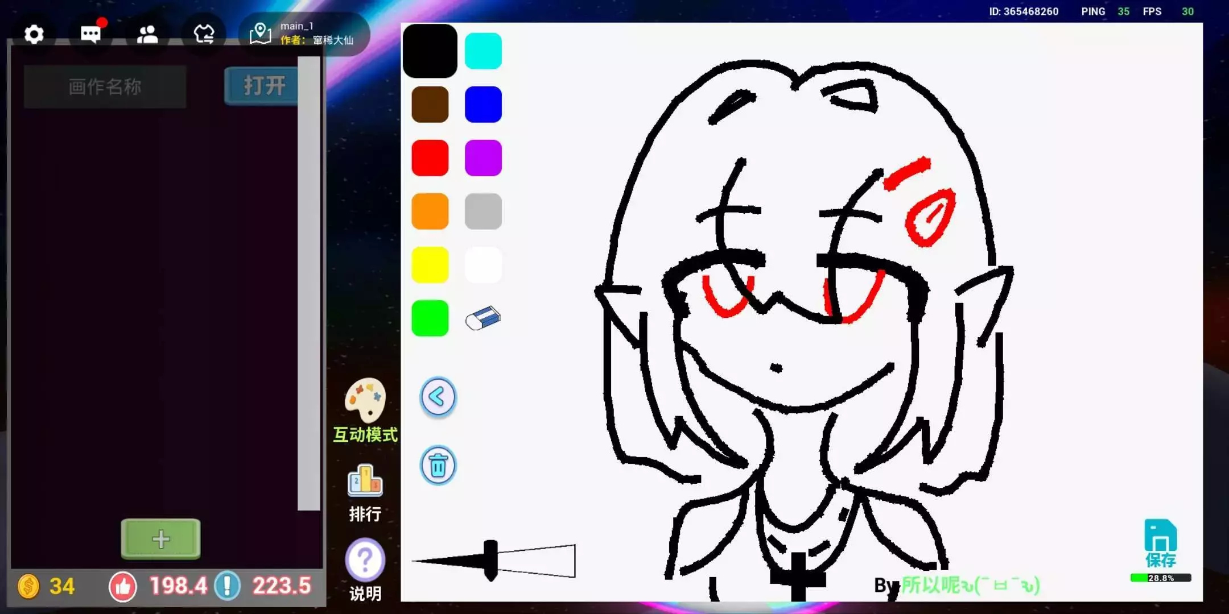Viewport: 1229px width, 614px height.
Task: Select the red color swatch
Action: [x=430, y=158]
